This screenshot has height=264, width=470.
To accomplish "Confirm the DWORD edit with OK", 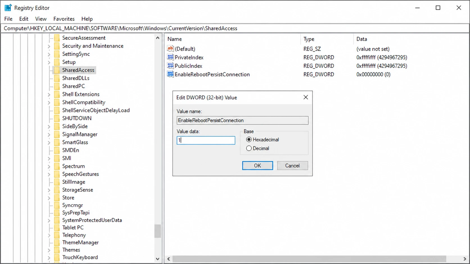I will 257,166.
